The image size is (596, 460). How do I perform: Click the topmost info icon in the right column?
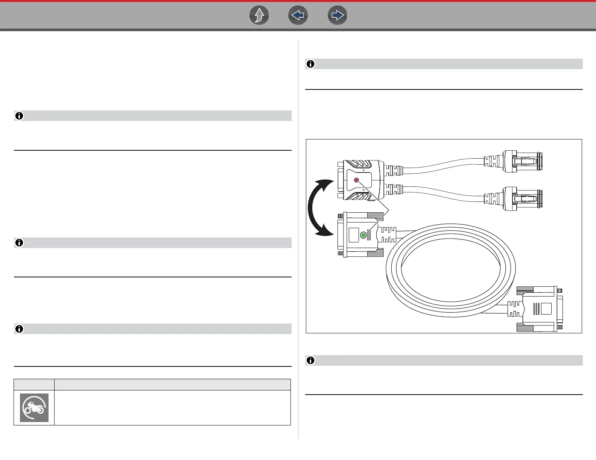point(310,64)
